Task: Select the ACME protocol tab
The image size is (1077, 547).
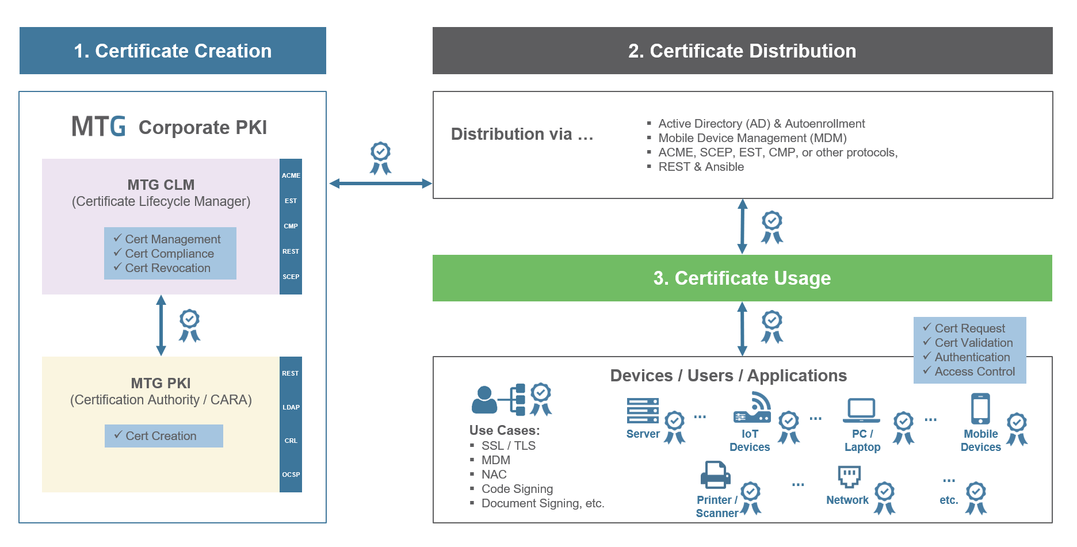Action: coord(291,175)
